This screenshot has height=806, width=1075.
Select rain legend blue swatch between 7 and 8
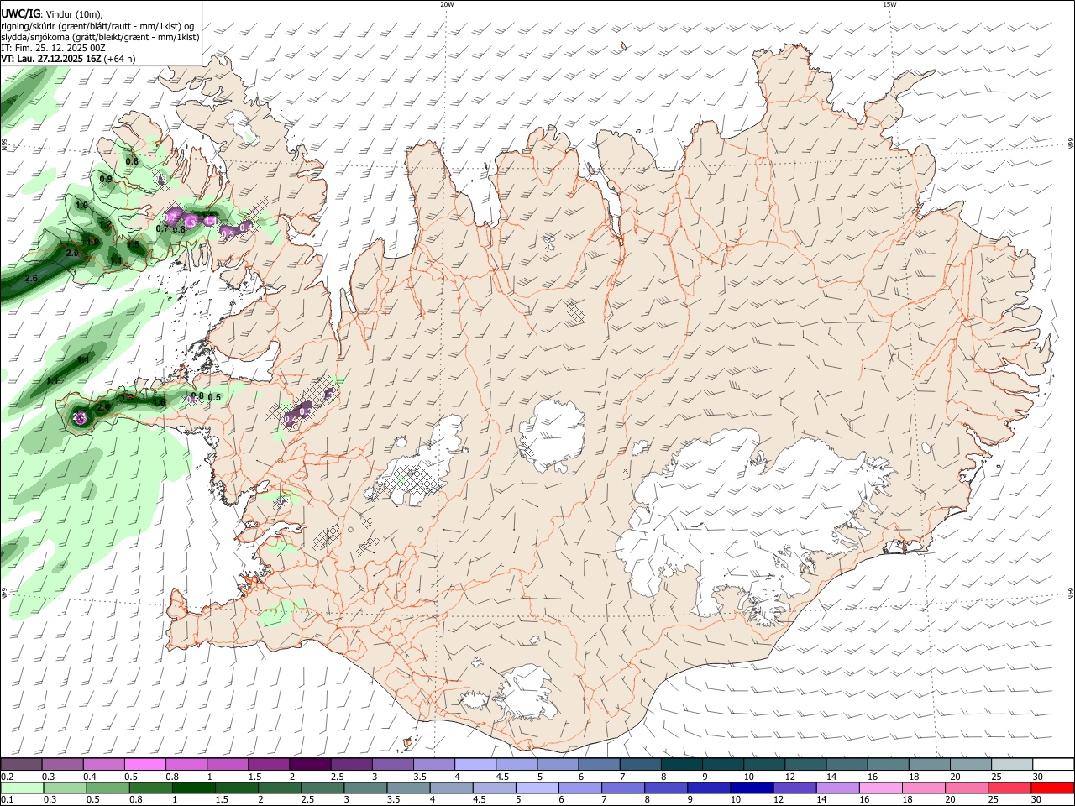(622, 788)
